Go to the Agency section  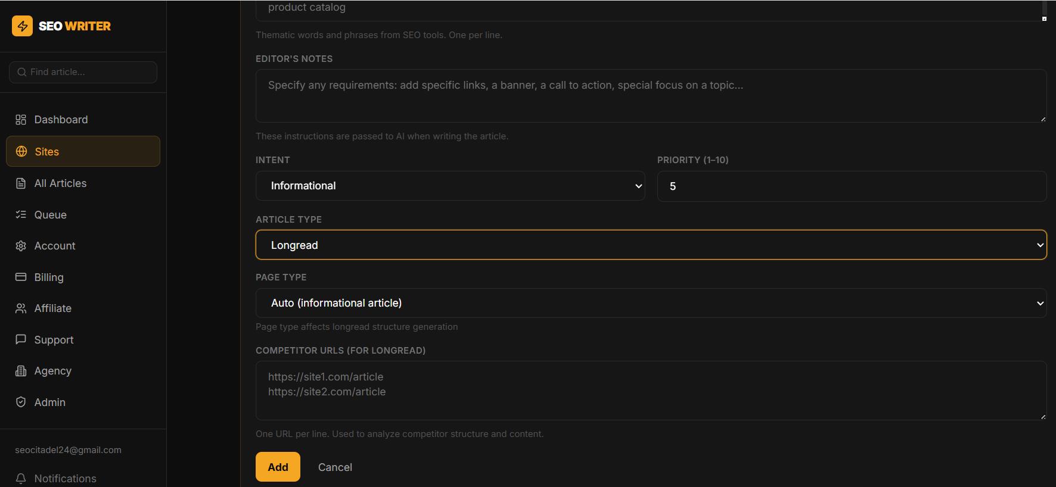click(83, 371)
